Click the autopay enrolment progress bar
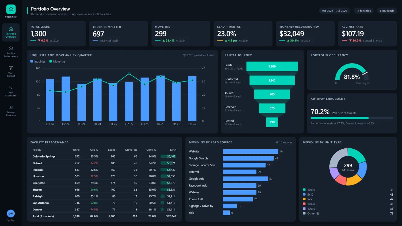 click(x=352, y=118)
